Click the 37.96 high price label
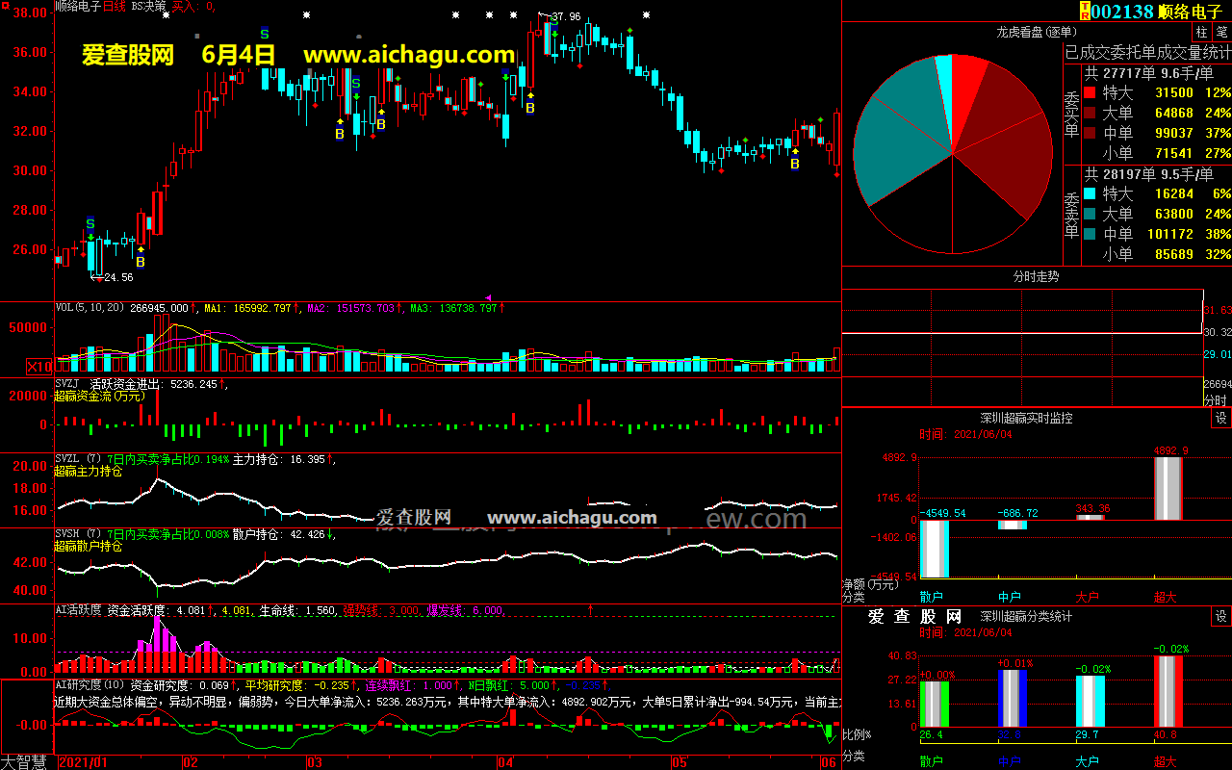 [565, 16]
